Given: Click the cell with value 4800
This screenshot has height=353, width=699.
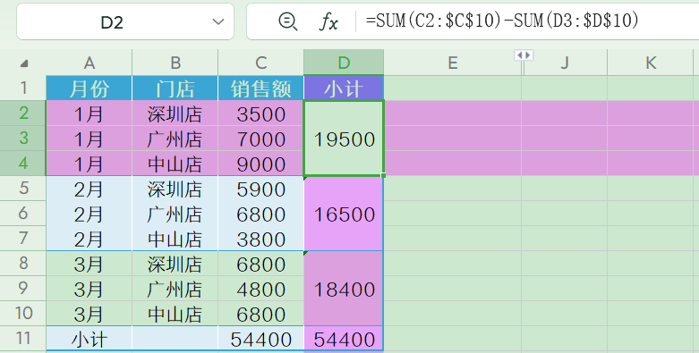Looking at the screenshot, I should point(260,289).
